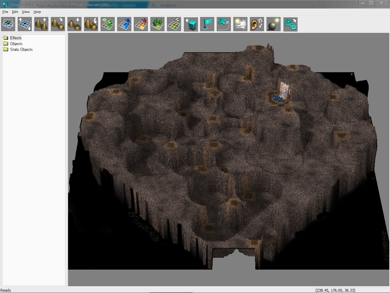
Task: Choose the resize grid tool with arrows
Action: pos(25,24)
